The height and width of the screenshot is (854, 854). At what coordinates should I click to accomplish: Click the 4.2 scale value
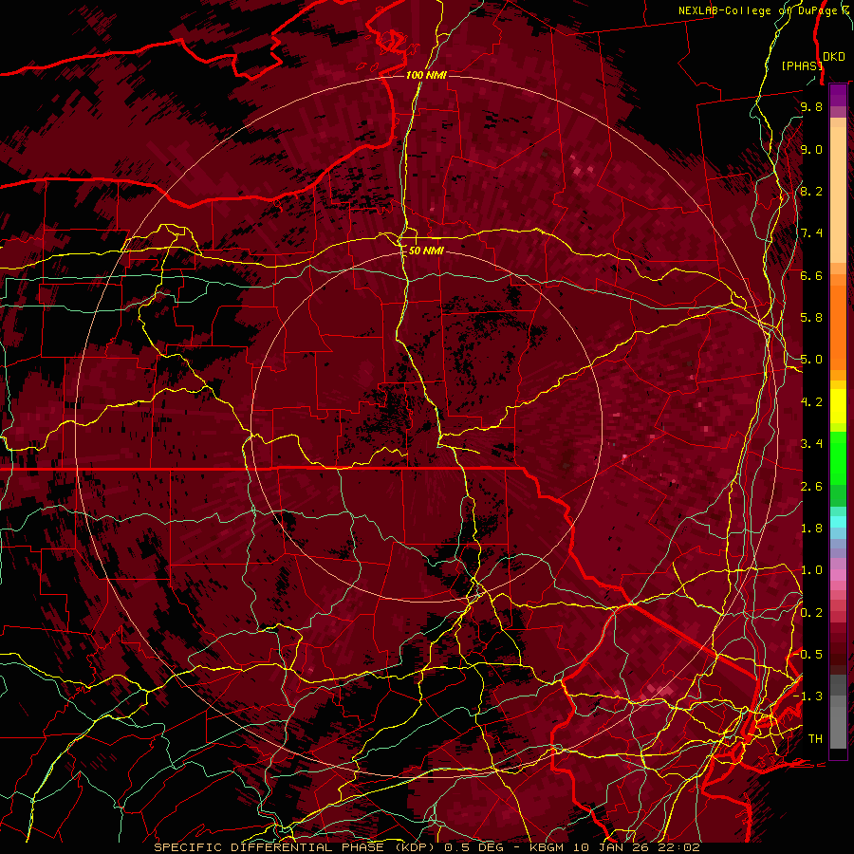[x=811, y=402]
